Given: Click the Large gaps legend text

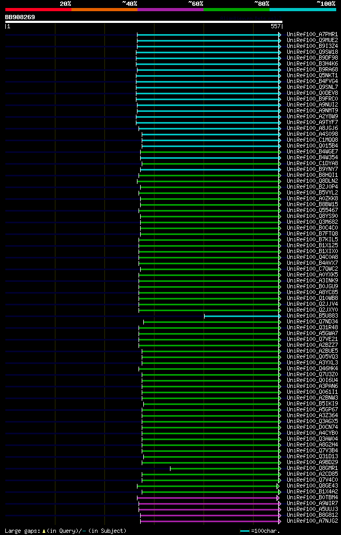Looking at the screenshot, I should tap(66, 531).
